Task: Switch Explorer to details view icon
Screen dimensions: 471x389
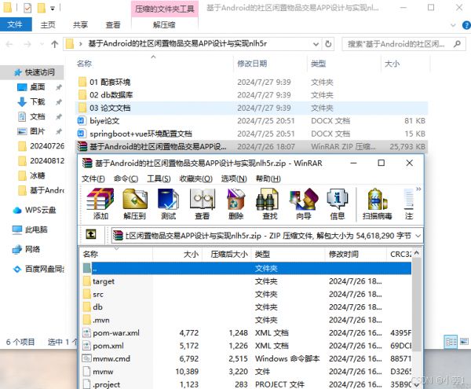Action: point(451,342)
